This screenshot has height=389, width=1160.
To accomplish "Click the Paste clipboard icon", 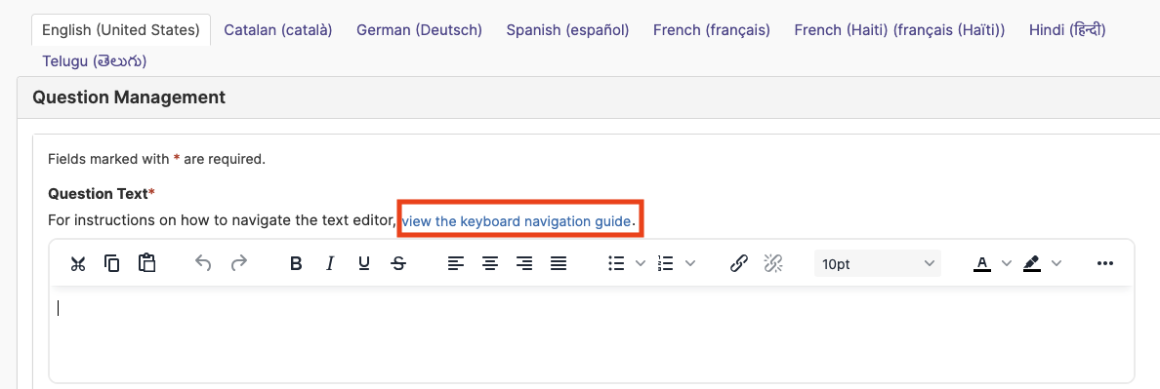I will click(146, 263).
